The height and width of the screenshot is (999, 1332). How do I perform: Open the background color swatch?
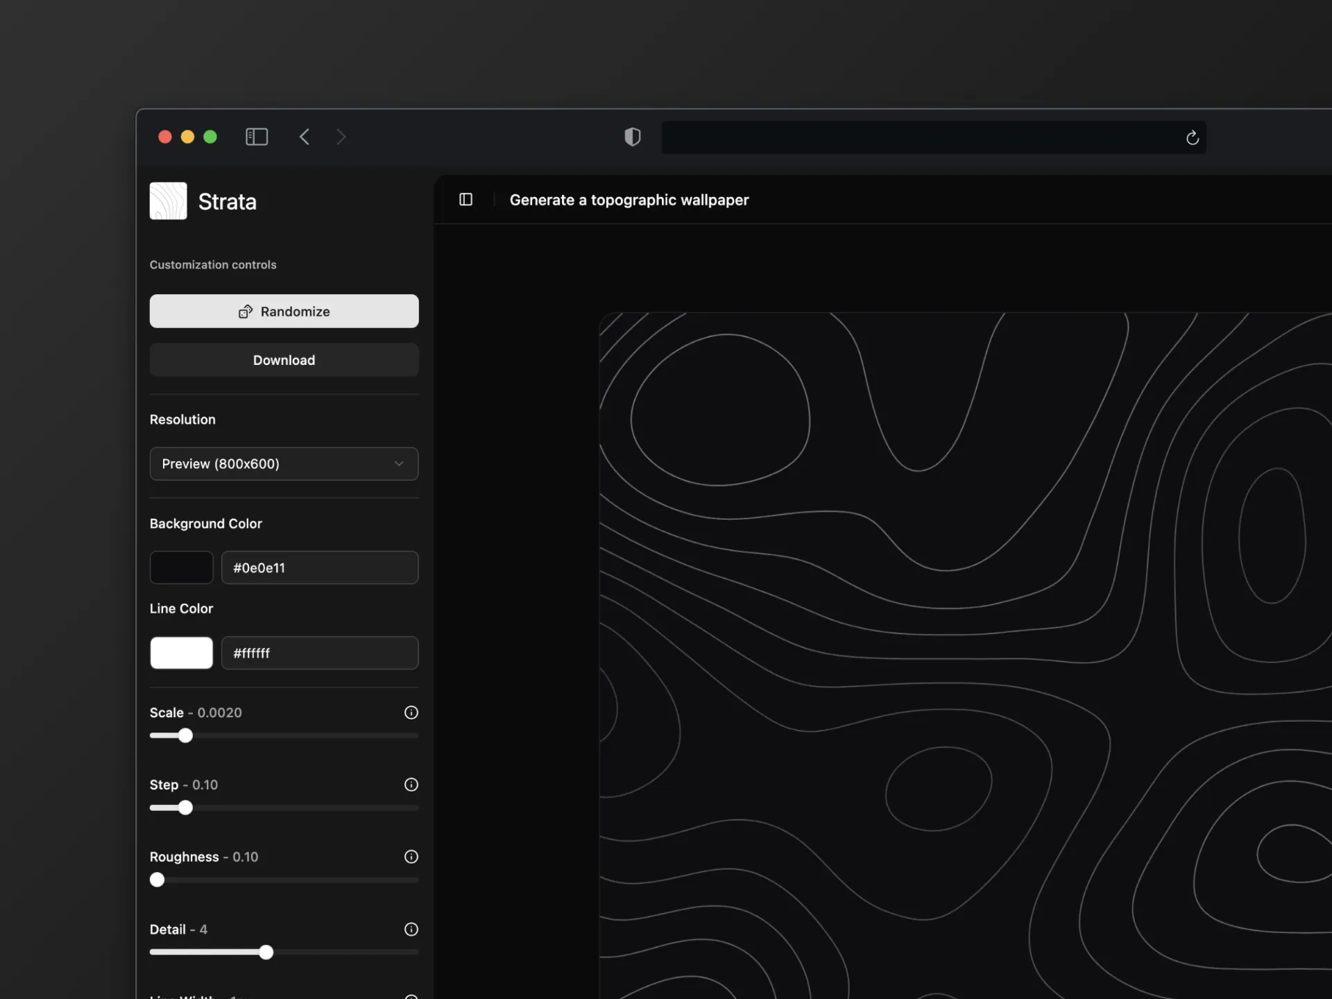coord(182,567)
